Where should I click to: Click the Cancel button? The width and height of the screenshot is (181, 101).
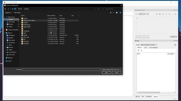tap(117, 72)
